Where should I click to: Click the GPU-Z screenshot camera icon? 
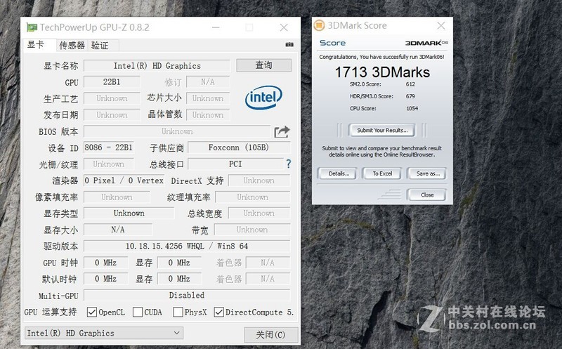[289, 46]
